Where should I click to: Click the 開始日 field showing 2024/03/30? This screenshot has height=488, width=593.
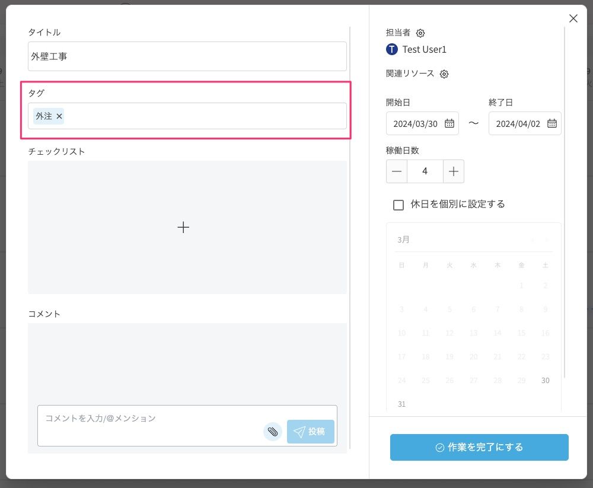click(415, 123)
